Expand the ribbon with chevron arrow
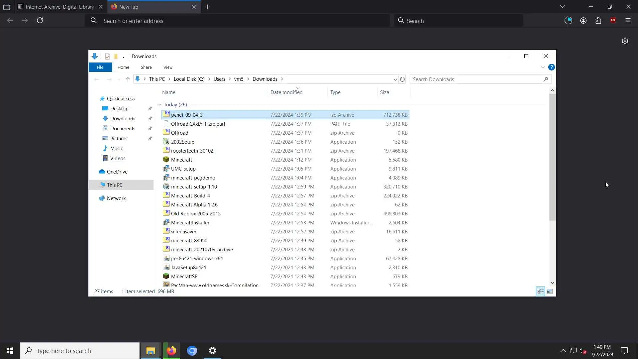The width and height of the screenshot is (638, 359). tap(543, 67)
